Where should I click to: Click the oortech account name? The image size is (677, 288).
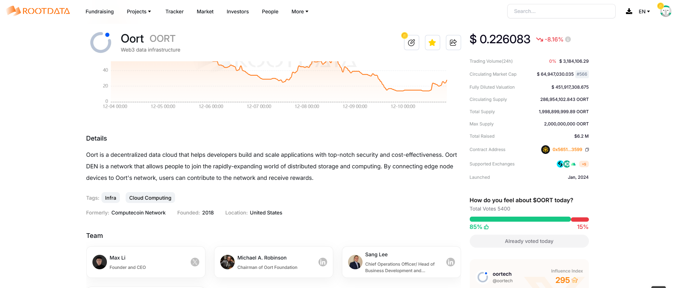(x=502, y=274)
